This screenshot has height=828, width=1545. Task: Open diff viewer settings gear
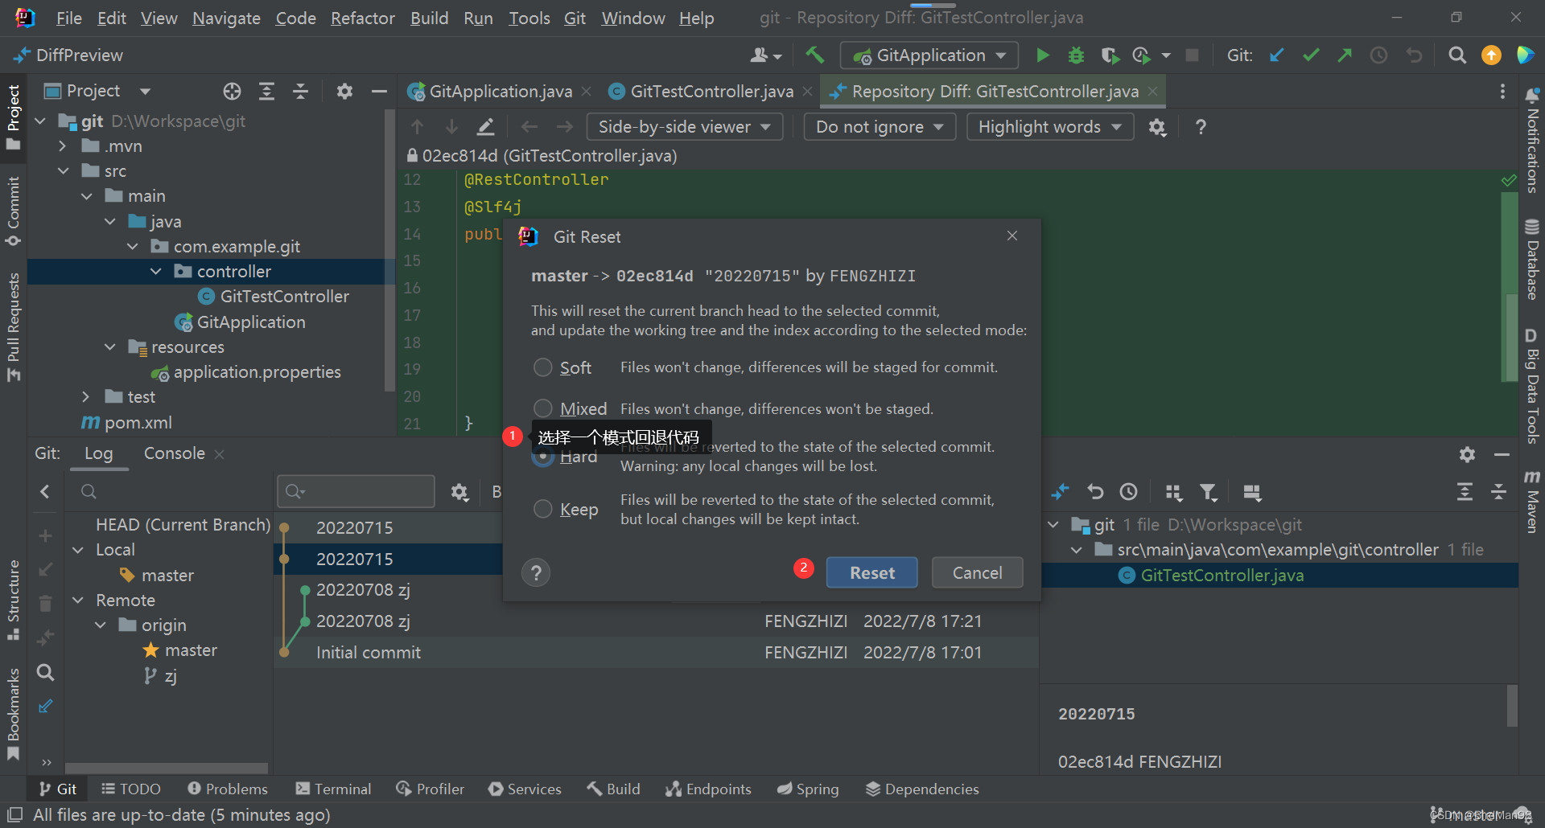pyautogui.click(x=1157, y=127)
